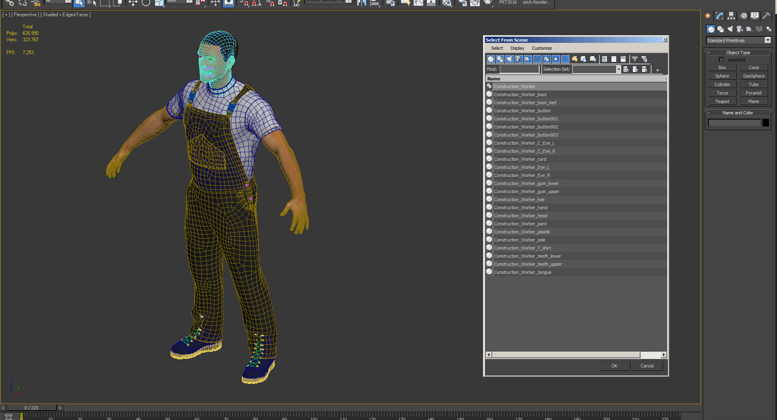Click the horizontal scrollbar in object list
The image size is (777, 420).
[566, 355]
